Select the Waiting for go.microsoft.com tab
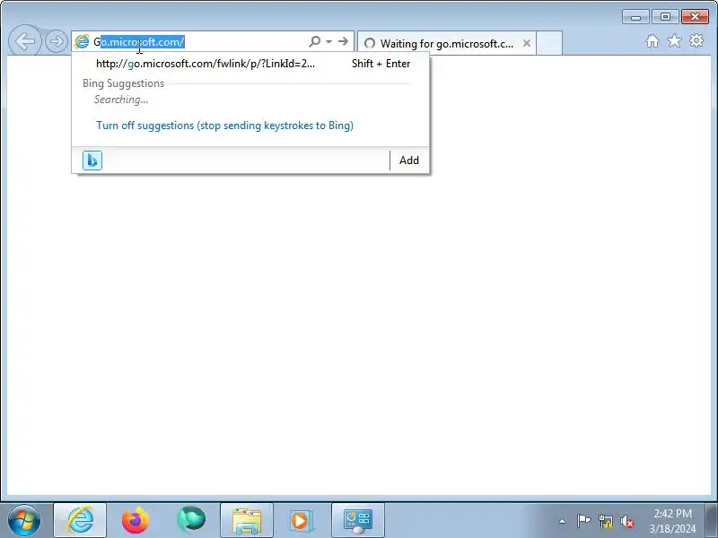Viewport: 718px width, 538px height. (446, 43)
